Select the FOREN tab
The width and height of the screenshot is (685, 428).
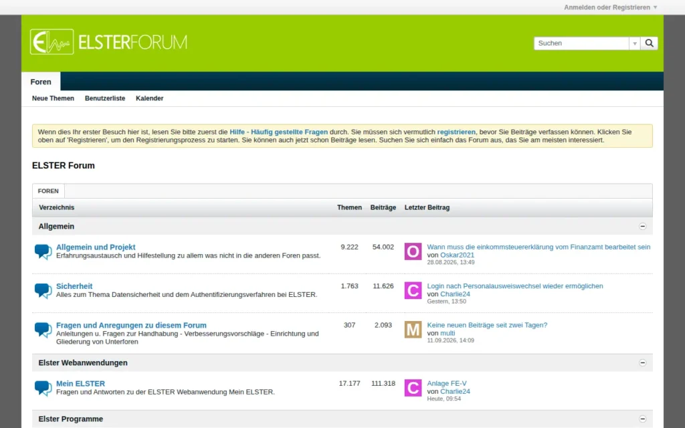(48, 191)
